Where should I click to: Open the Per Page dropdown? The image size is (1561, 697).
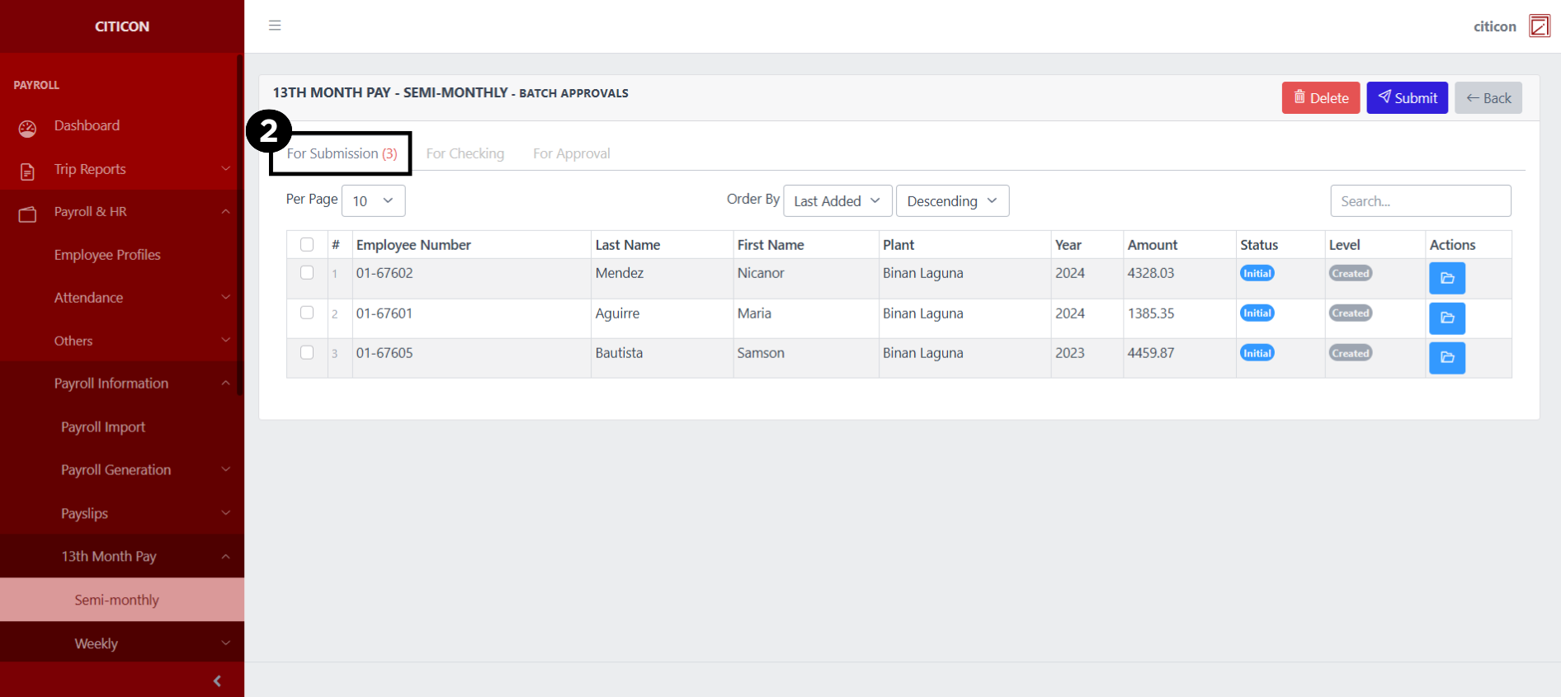pyautogui.click(x=373, y=201)
